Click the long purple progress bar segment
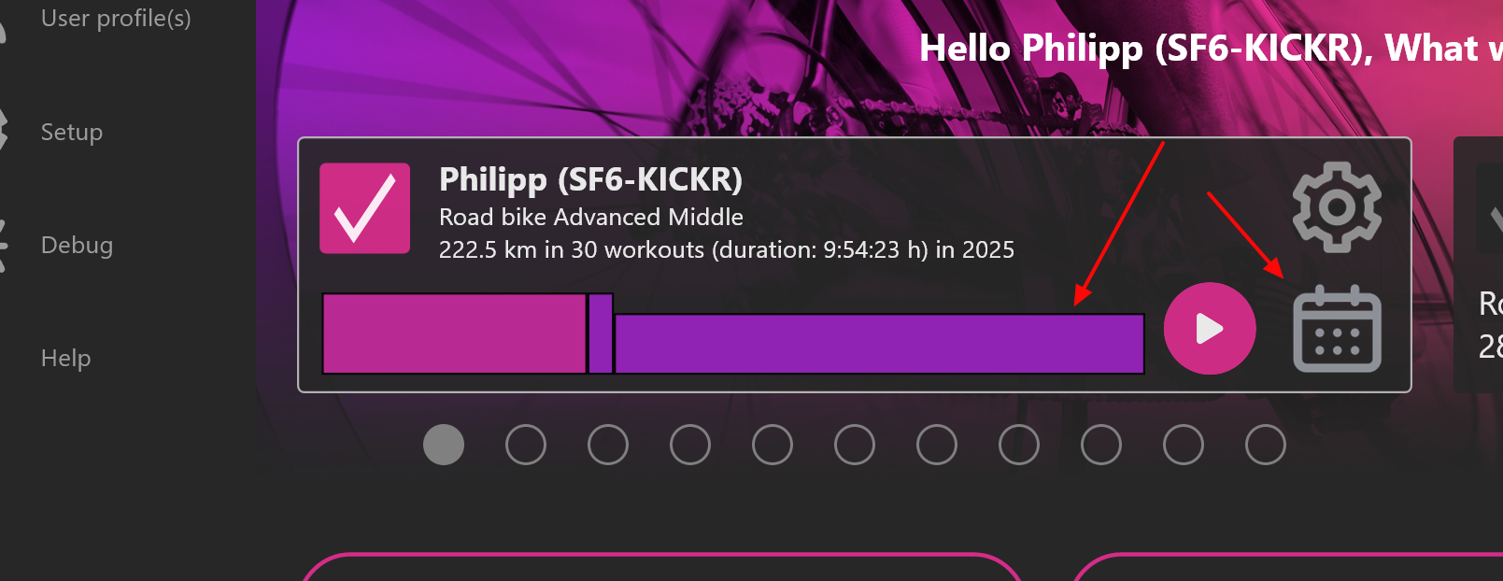The image size is (1503, 581). [878, 344]
